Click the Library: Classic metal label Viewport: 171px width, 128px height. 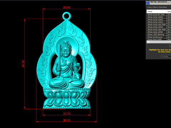point(157,7)
